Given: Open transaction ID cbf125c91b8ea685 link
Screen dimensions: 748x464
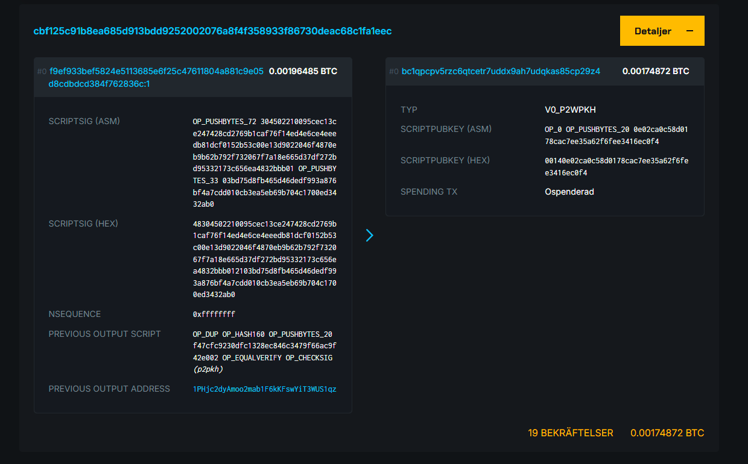Looking at the screenshot, I should pos(212,31).
